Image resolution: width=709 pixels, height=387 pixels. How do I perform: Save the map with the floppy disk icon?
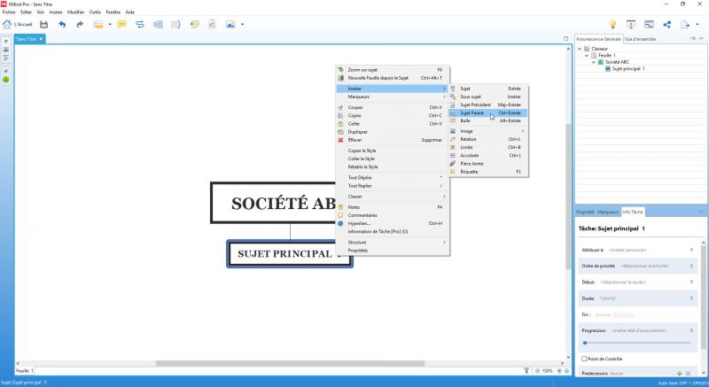(43, 25)
